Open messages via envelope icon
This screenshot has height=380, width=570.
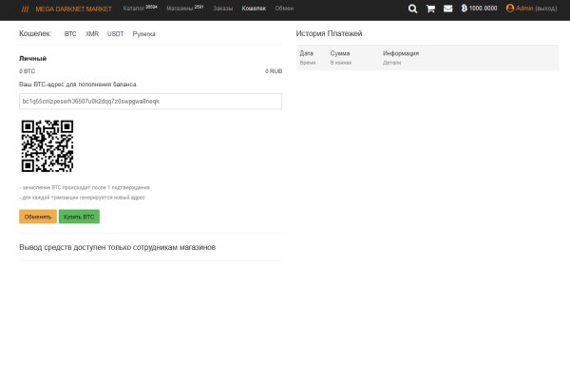[447, 8]
